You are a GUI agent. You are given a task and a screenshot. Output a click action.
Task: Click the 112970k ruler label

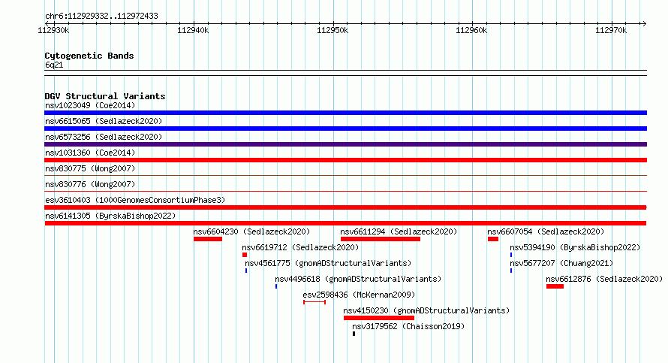pyautogui.click(x=611, y=30)
